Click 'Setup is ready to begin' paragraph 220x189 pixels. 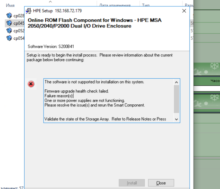100,58
